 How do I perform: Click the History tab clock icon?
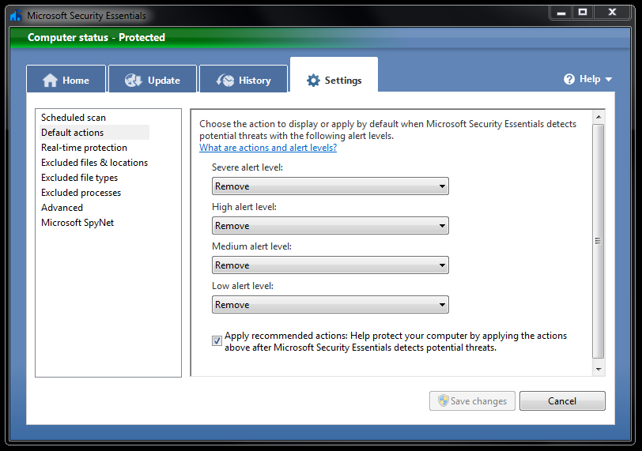point(225,80)
